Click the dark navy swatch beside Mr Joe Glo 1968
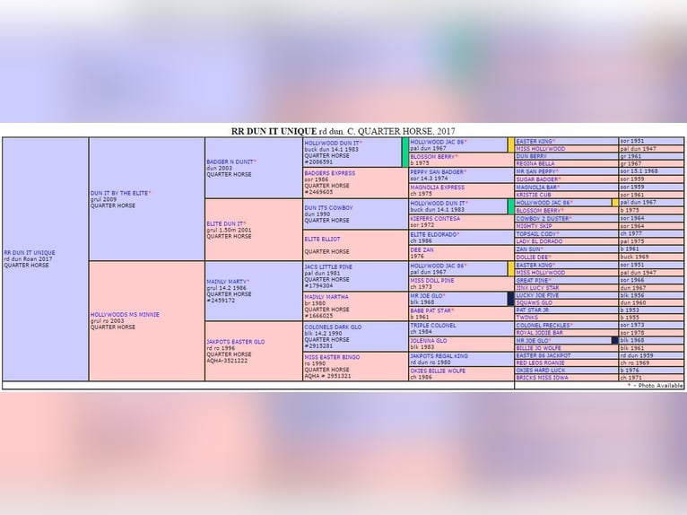The image size is (687, 515). pos(510,299)
